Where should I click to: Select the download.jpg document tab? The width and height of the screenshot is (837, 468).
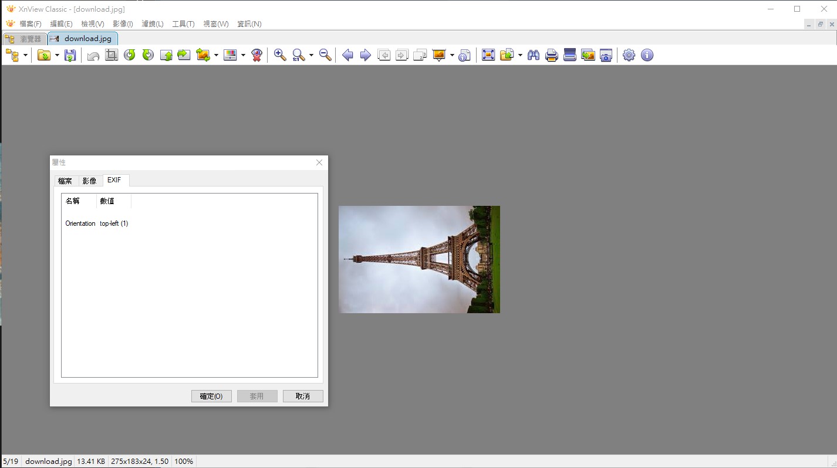[x=83, y=39]
